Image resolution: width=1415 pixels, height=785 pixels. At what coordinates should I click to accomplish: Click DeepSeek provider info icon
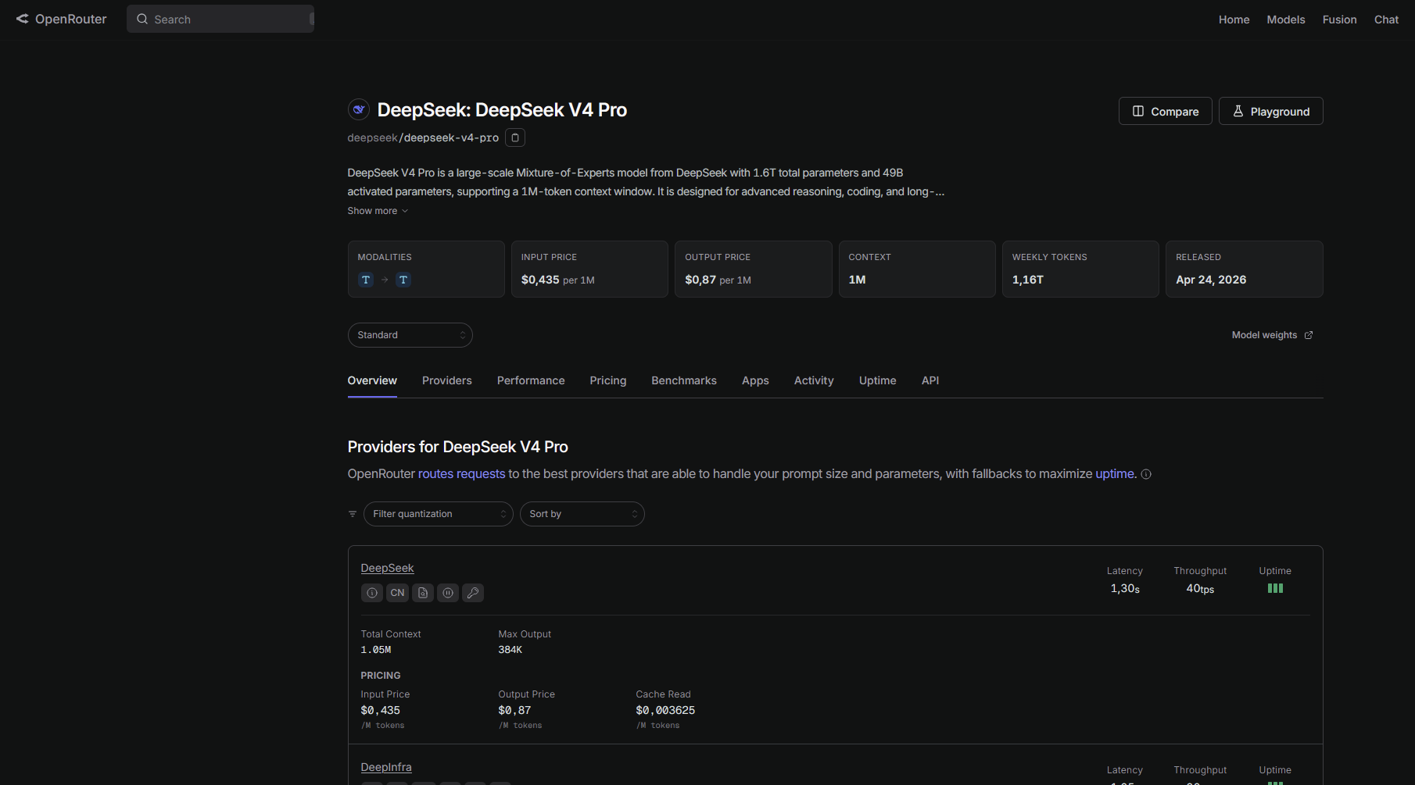click(372, 593)
